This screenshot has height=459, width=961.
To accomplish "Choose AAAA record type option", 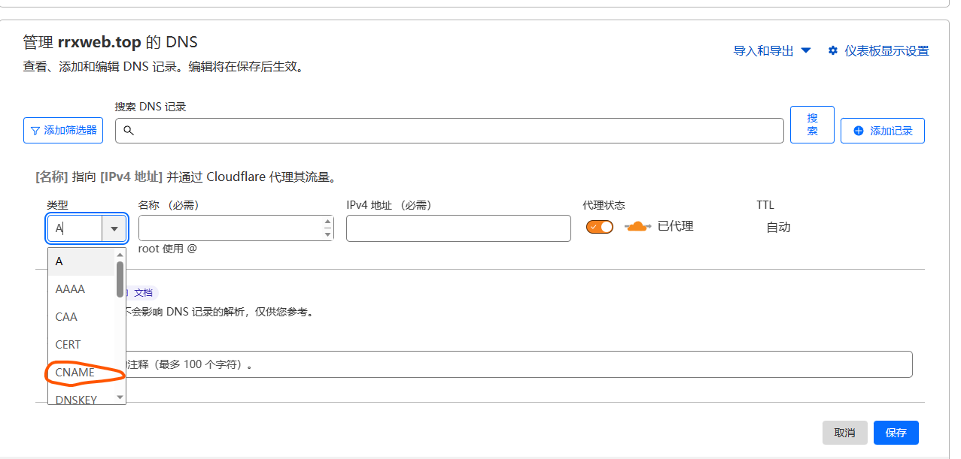I will [70, 289].
